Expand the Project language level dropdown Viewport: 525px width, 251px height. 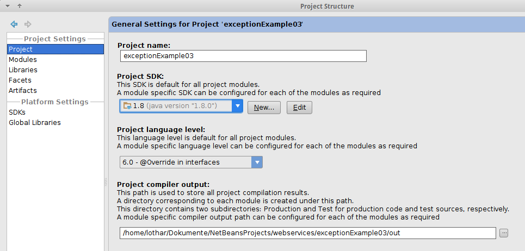[x=257, y=162]
